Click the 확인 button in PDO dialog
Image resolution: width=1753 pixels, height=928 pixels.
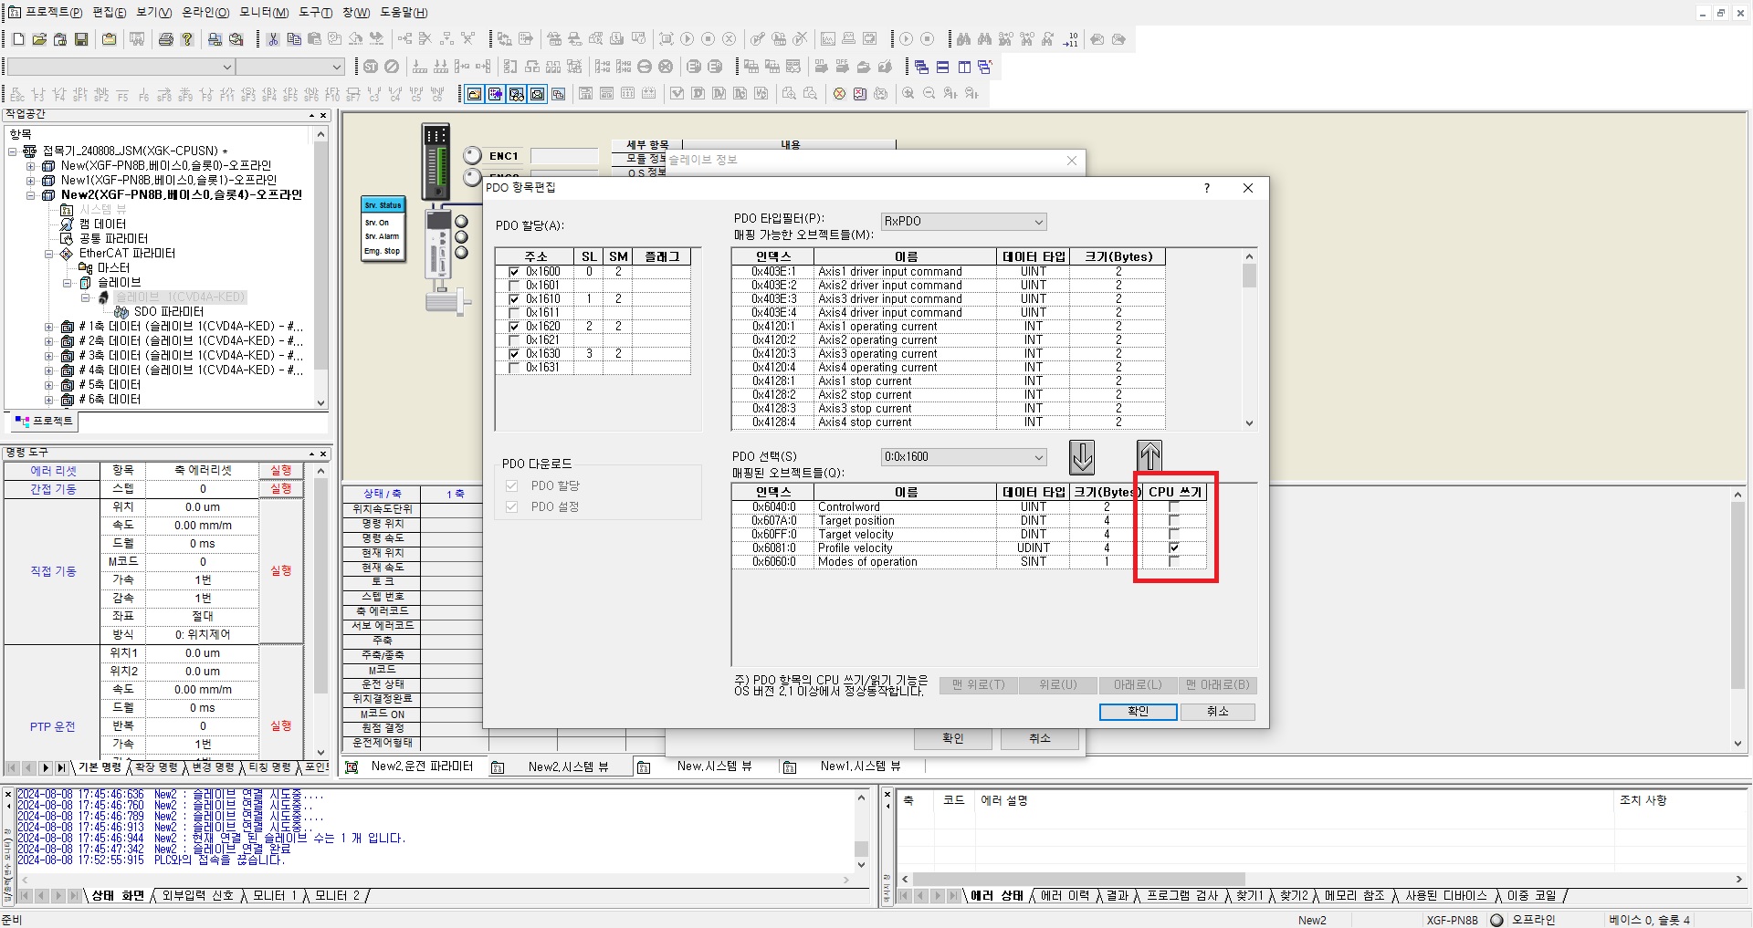(1138, 712)
